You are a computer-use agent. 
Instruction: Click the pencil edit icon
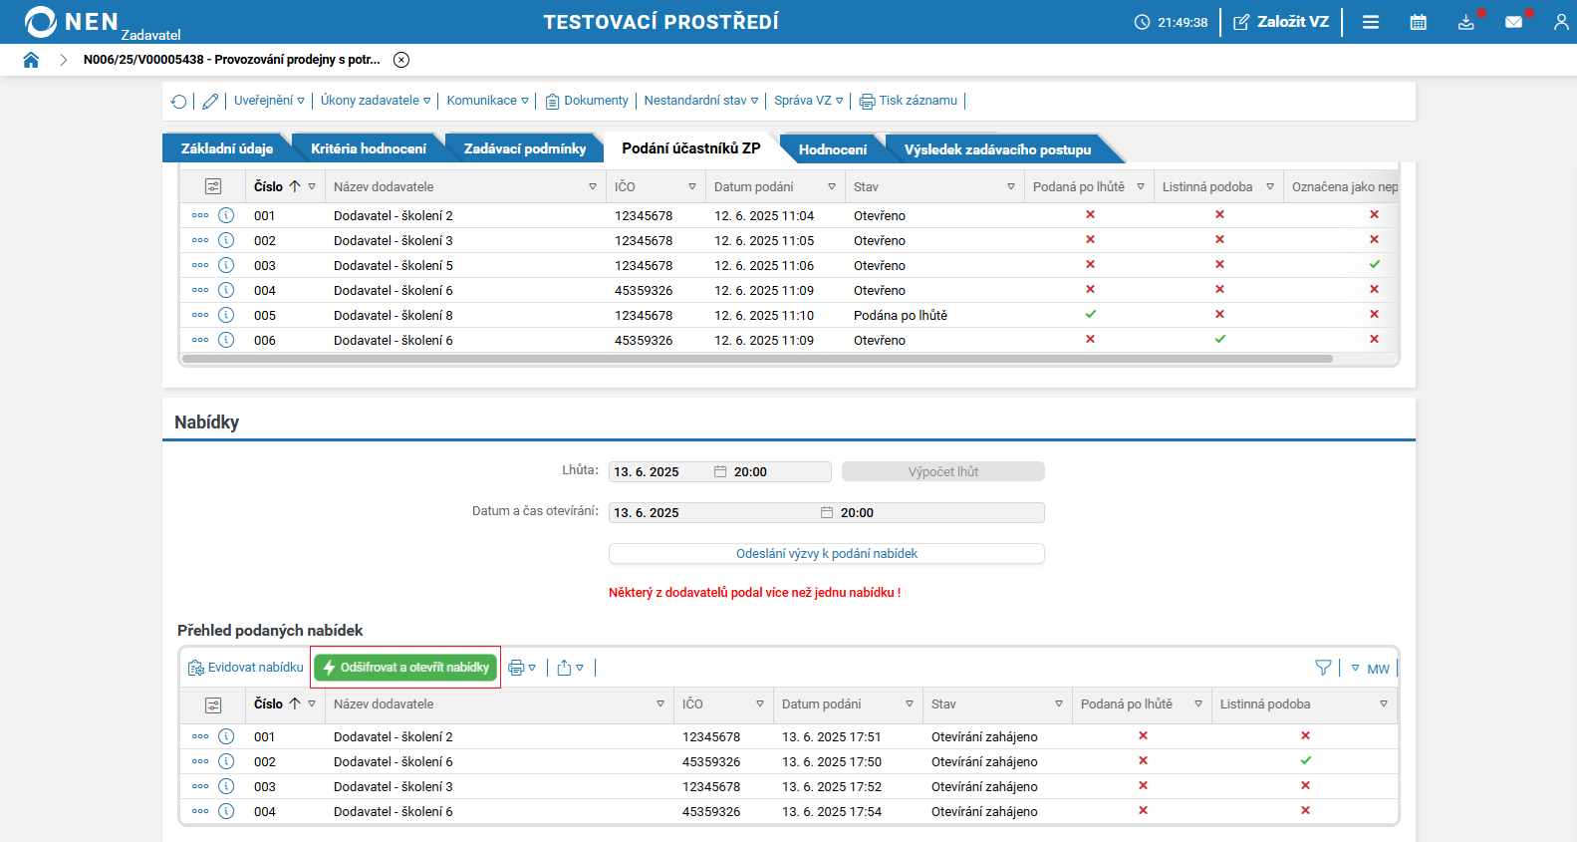210,102
